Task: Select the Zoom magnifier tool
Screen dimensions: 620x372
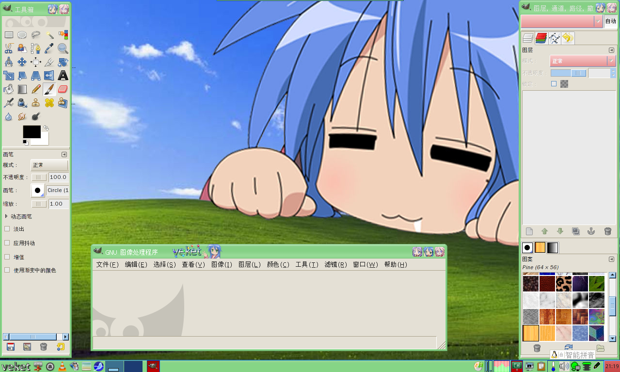Action: point(63,48)
